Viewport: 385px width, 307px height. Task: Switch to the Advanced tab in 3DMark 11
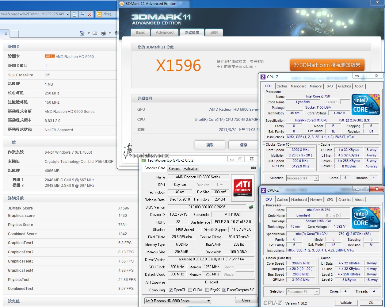point(165,33)
